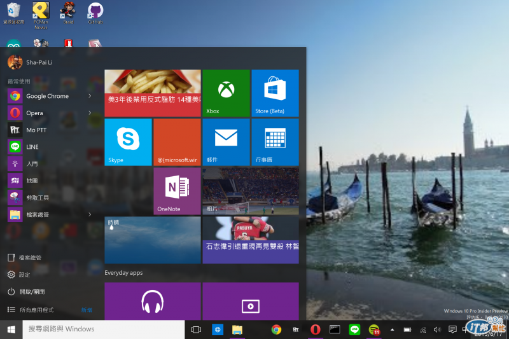Click the Windows Start button
This screenshot has height=339, width=509.
(11, 329)
